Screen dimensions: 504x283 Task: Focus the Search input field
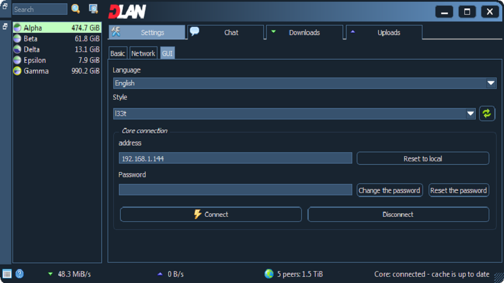coord(40,9)
